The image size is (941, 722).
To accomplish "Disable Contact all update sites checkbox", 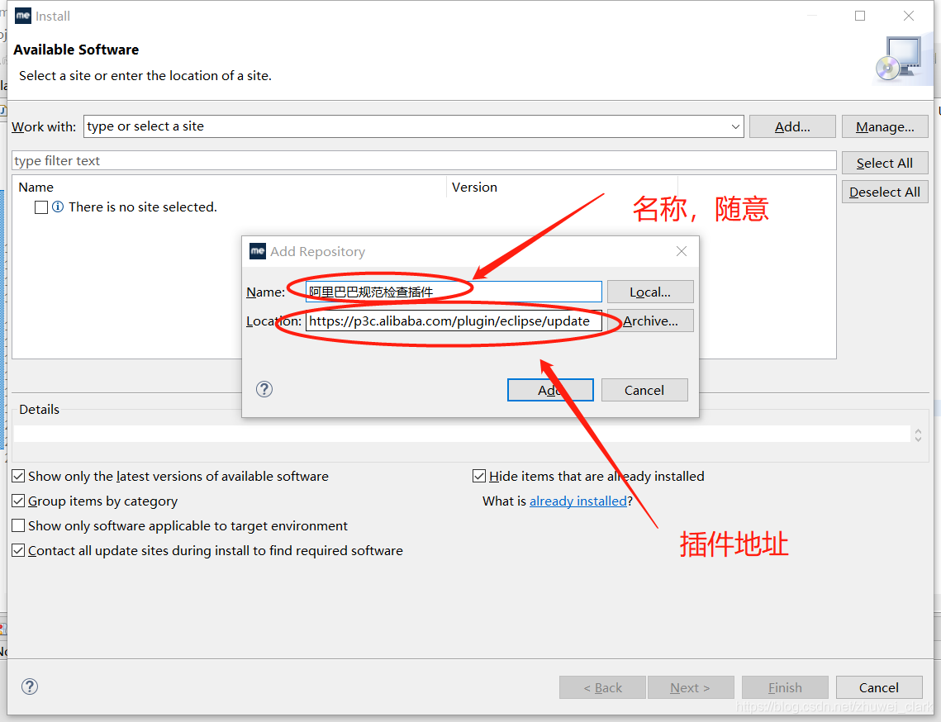I will click(x=19, y=550).
